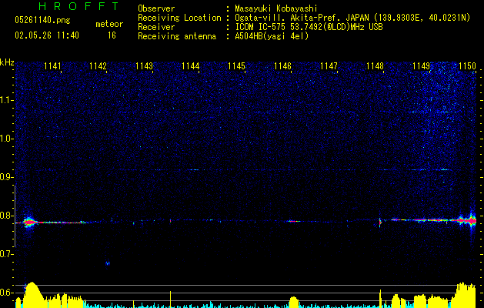Image resolution: width=484 pixels, height=308 pixels.
Task: Click the 1144 time marker
Action: pyautogui.click(x=191, y=66)
